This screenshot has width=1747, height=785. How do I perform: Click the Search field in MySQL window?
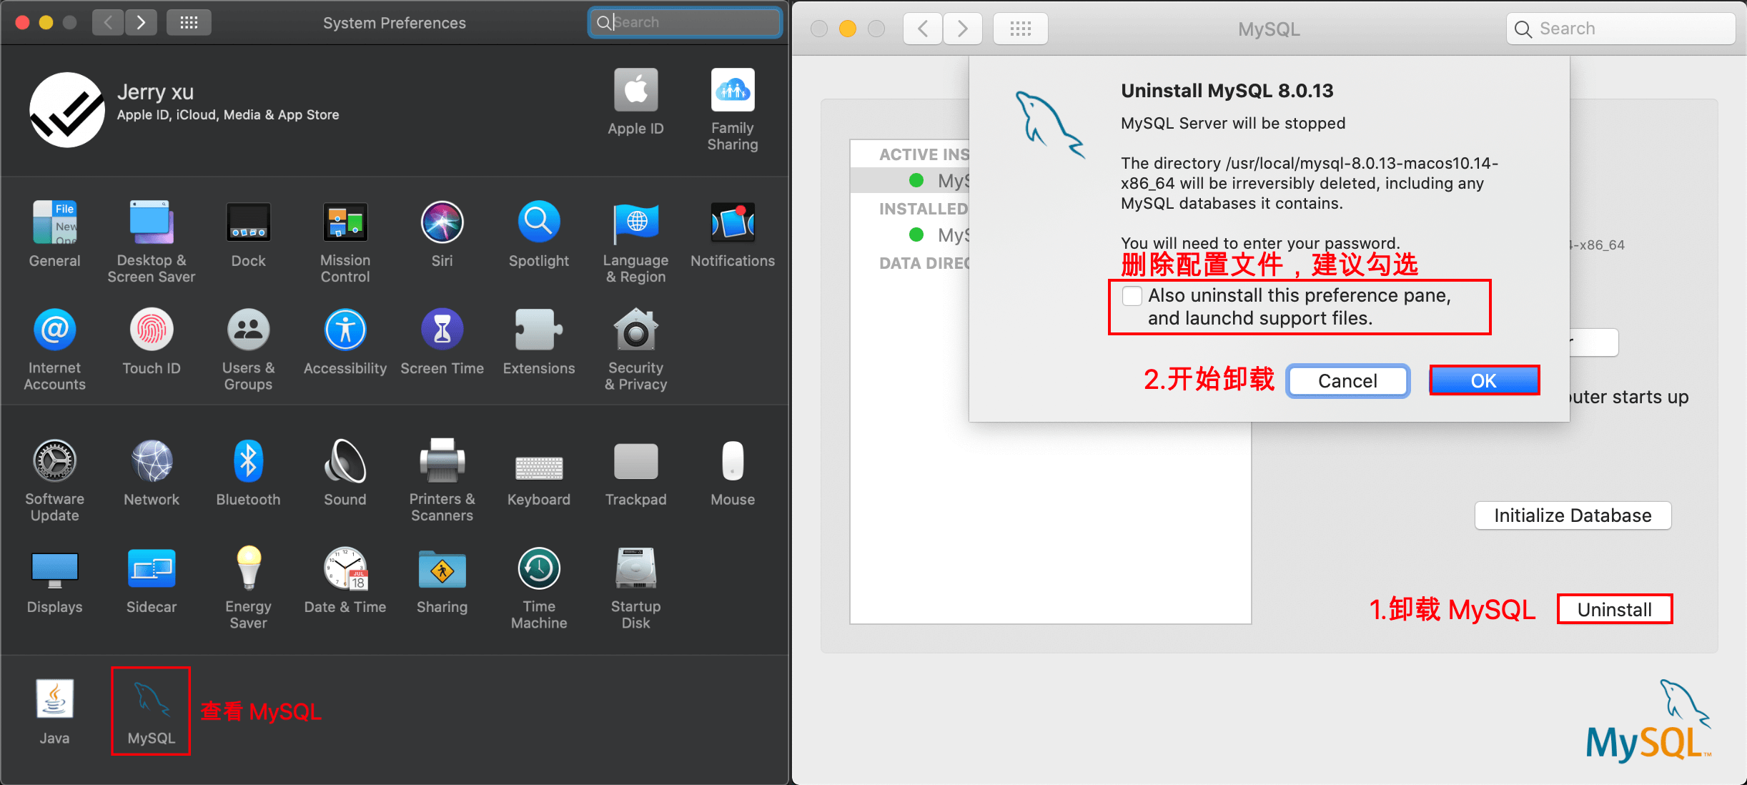point(1621,29)
